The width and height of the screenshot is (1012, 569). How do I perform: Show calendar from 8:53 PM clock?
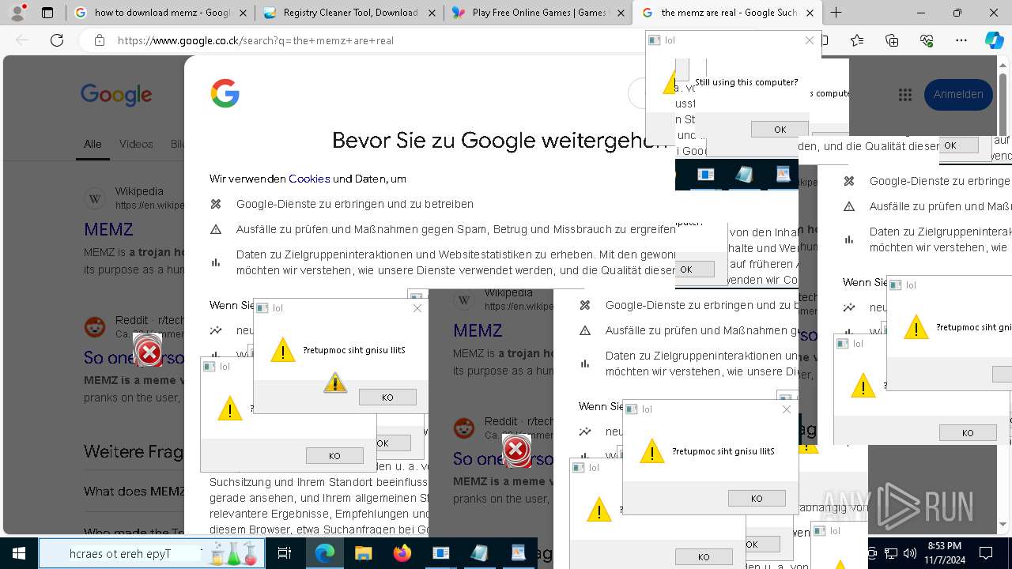(944, 553)
